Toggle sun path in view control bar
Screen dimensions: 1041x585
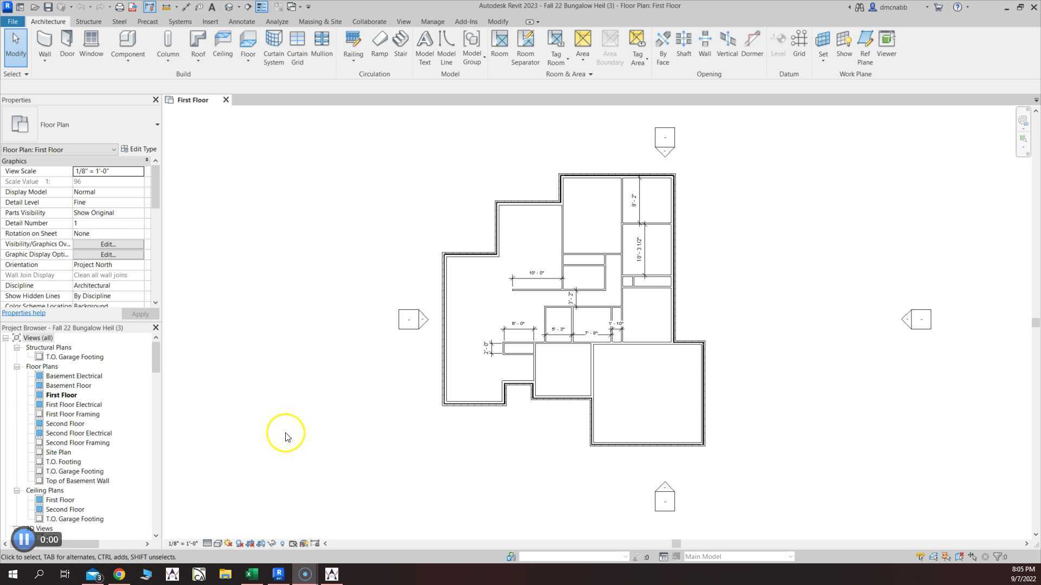point(228,543)
